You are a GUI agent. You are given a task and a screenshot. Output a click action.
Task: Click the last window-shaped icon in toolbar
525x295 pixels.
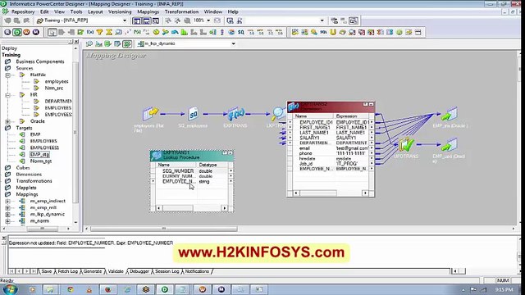coord(418,32)
